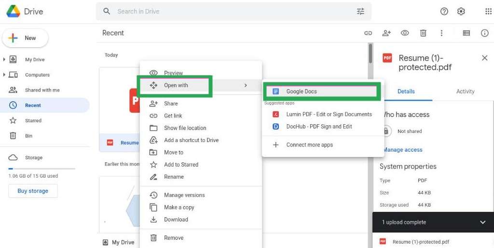This screenshot has height=248, width=494.
Task: Click the Google Drive logo
Action: click(13, 11)
